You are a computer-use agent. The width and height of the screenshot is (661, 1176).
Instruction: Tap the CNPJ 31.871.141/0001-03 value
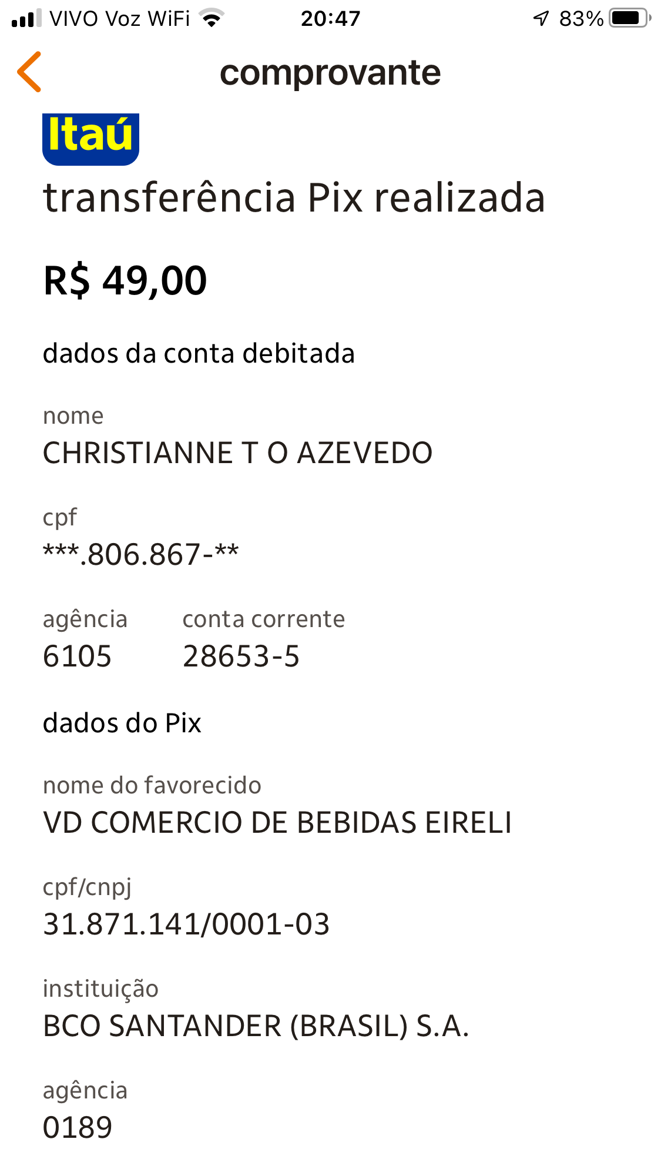tap(186, 924)
